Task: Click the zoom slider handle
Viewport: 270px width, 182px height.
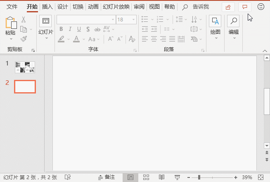Action: click(199, 177)
